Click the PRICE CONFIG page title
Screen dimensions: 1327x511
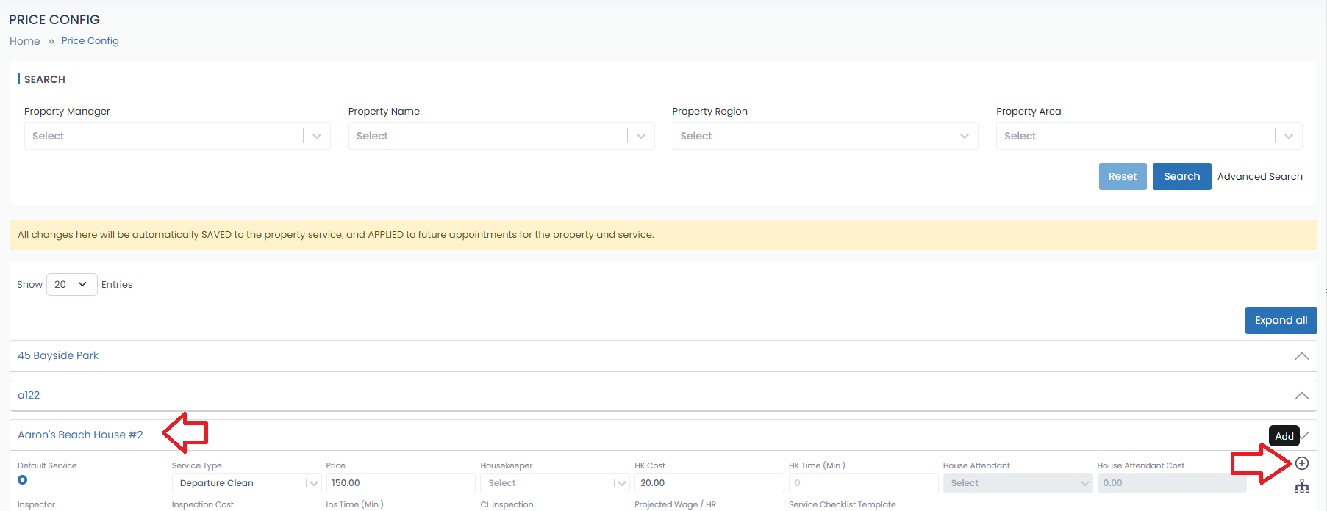tap(54, 20)
